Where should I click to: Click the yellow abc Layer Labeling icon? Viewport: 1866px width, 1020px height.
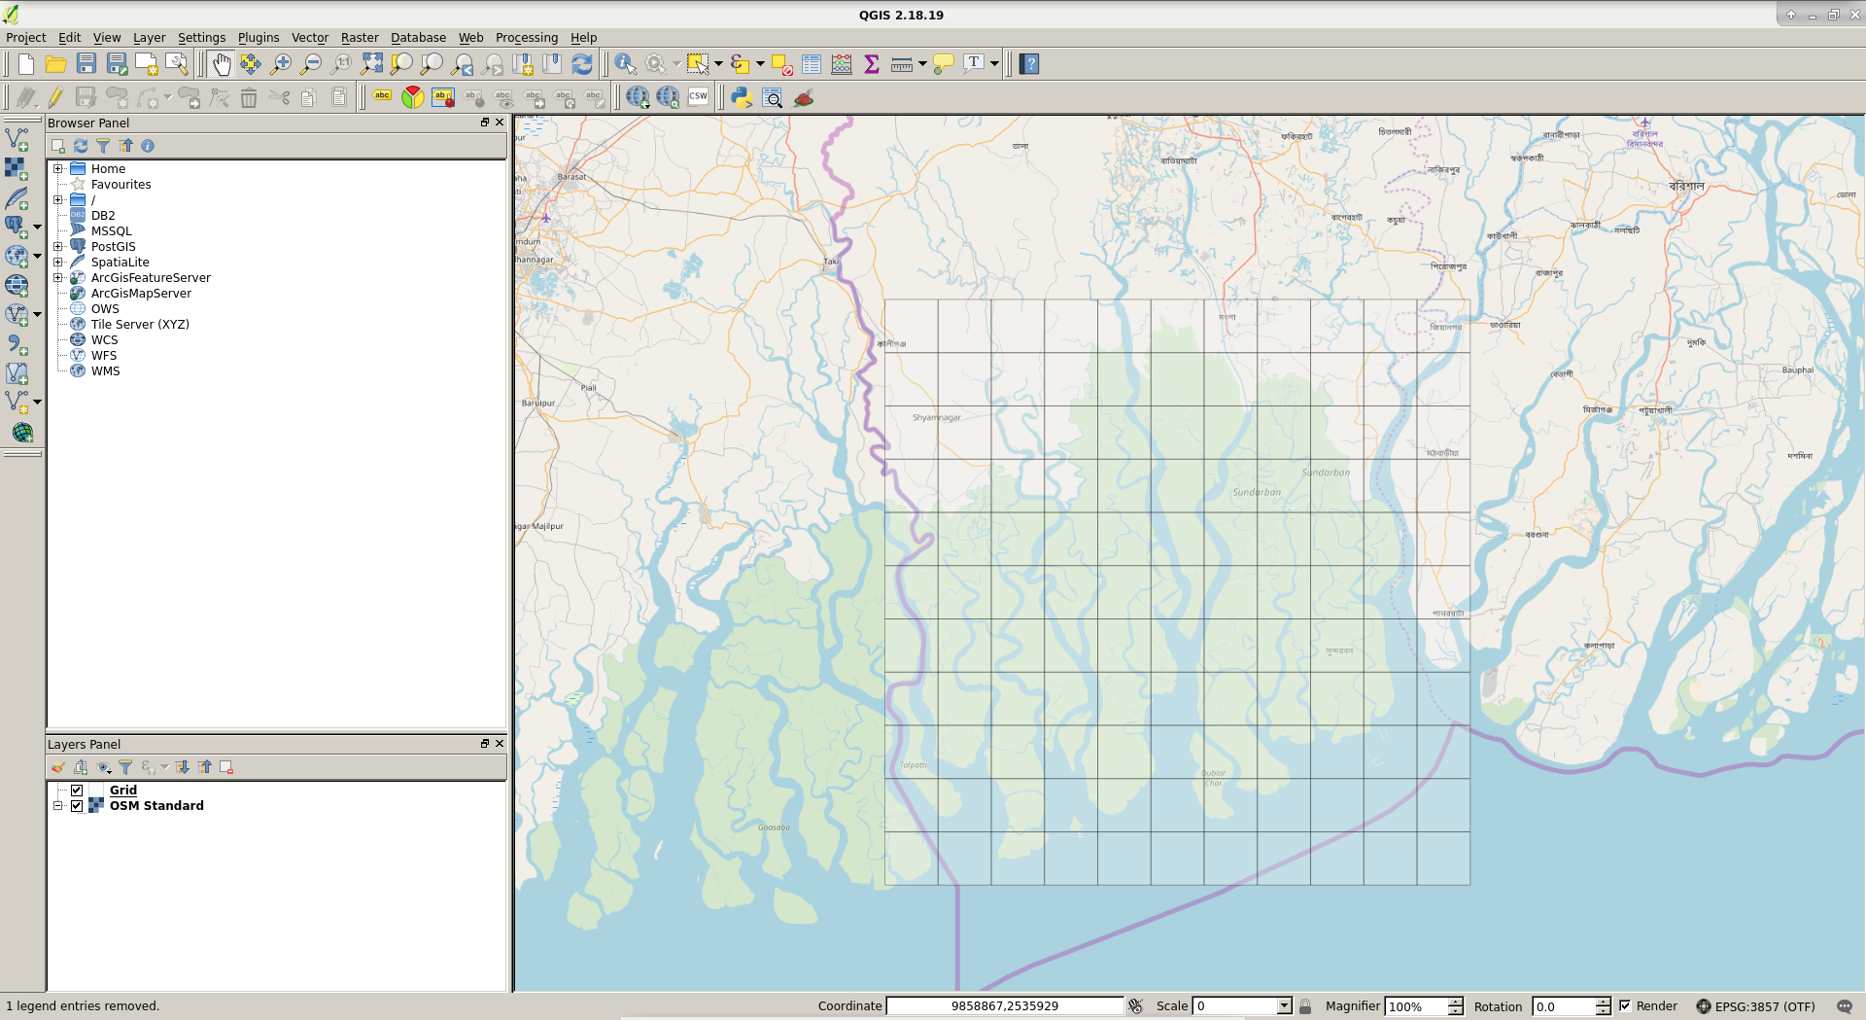pos(383,96)
